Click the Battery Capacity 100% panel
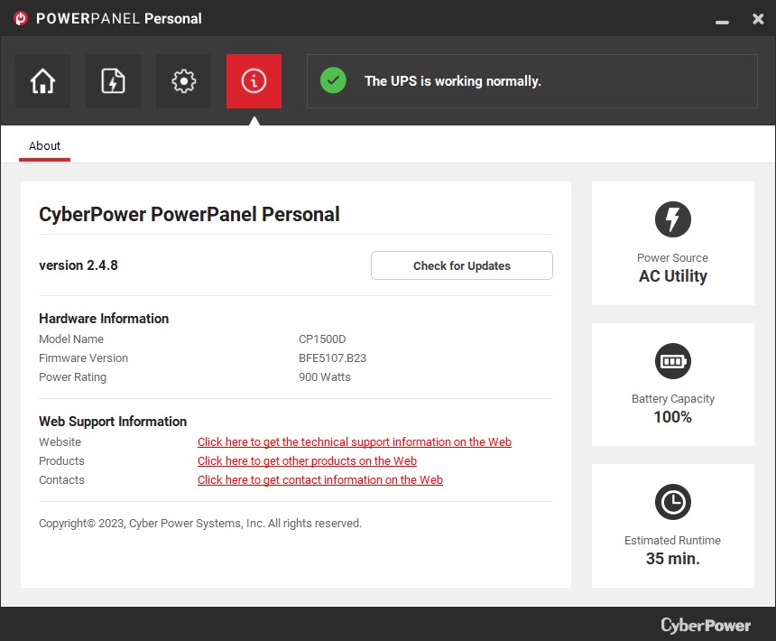Image resolution: width=776 pixels, height=641 pixels. pos(672,384)
